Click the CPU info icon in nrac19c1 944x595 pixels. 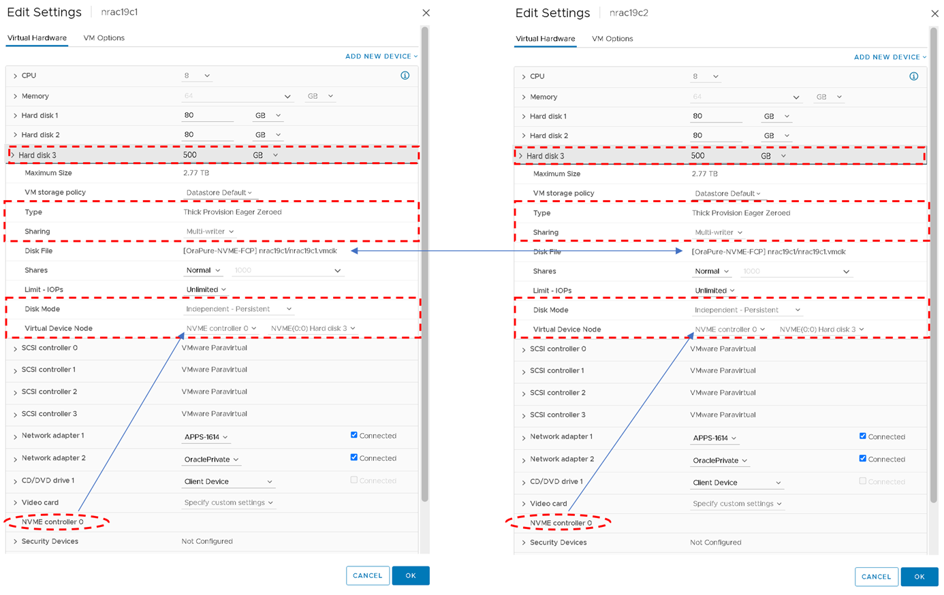tap(405, 76)
